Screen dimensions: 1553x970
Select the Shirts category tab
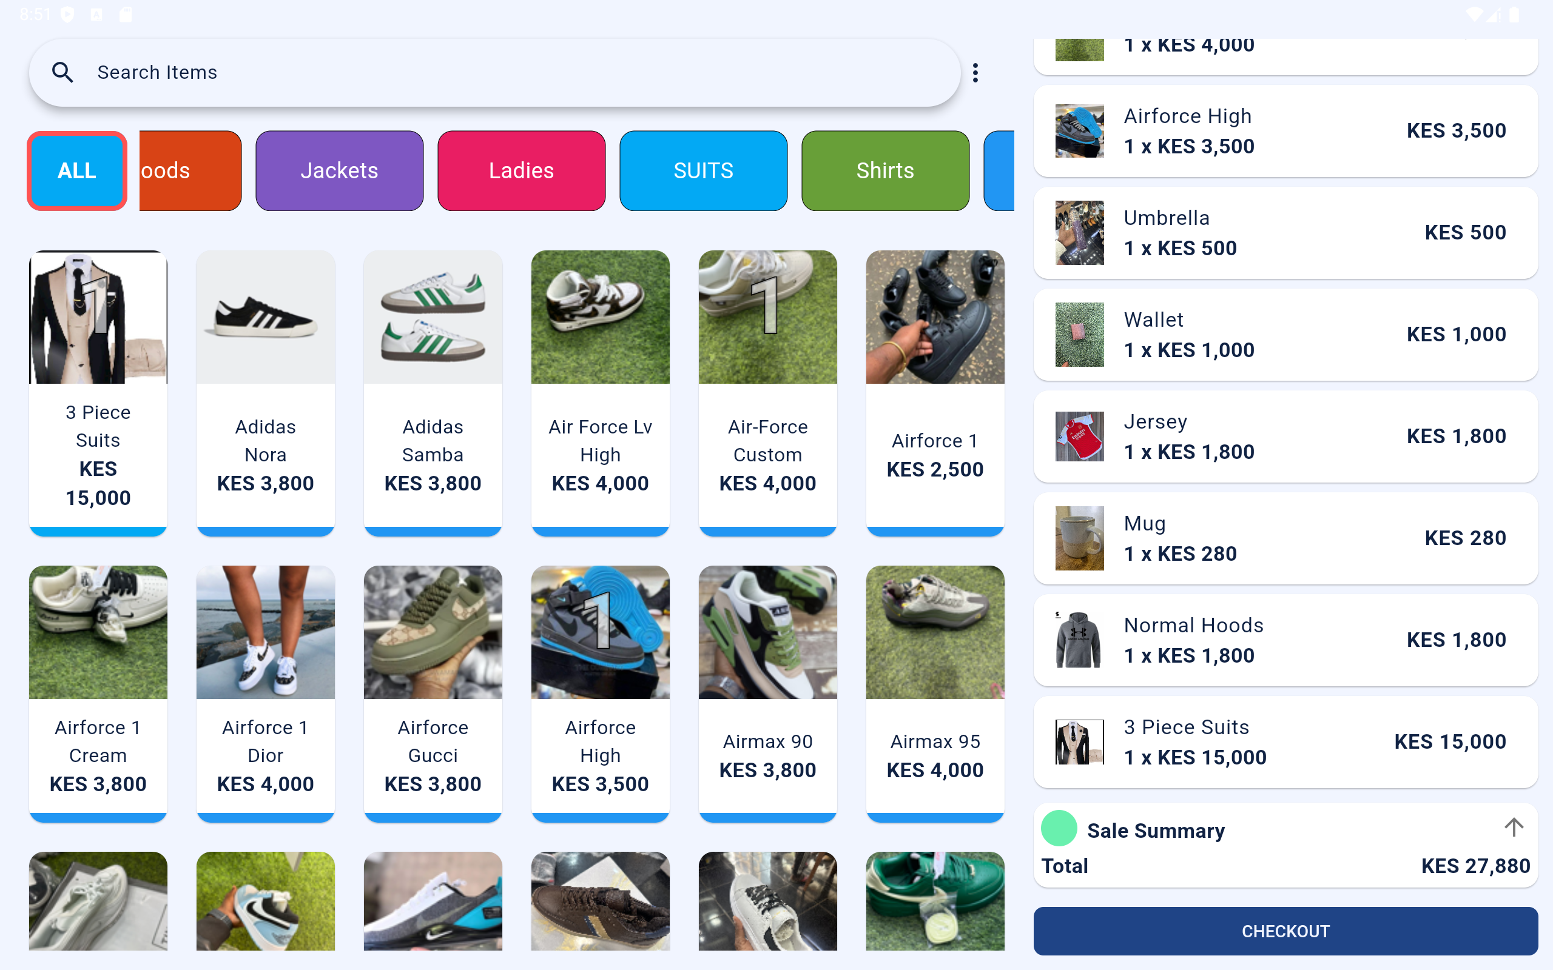pos(885,170)
